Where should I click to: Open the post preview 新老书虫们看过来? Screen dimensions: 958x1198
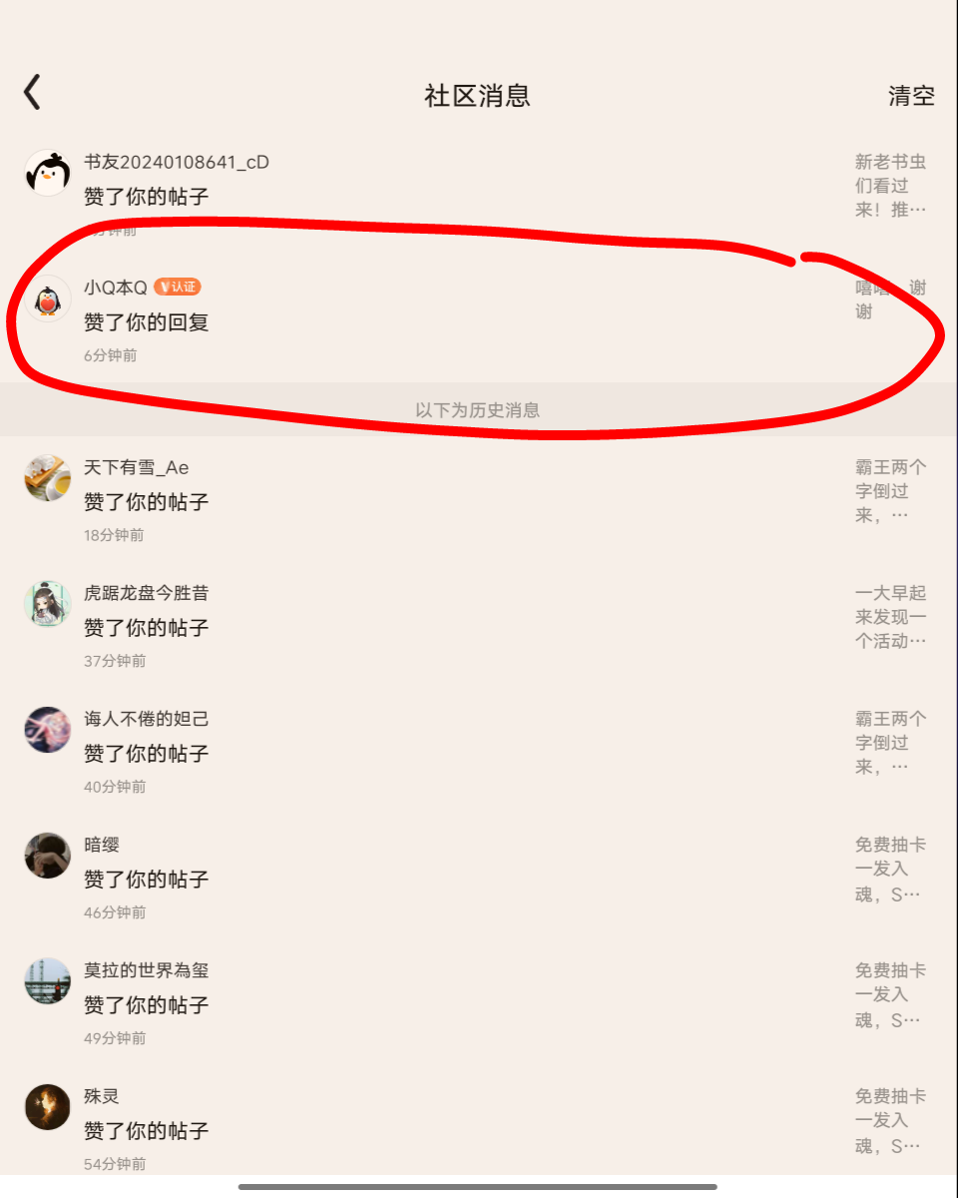click(x=890, y=186)
